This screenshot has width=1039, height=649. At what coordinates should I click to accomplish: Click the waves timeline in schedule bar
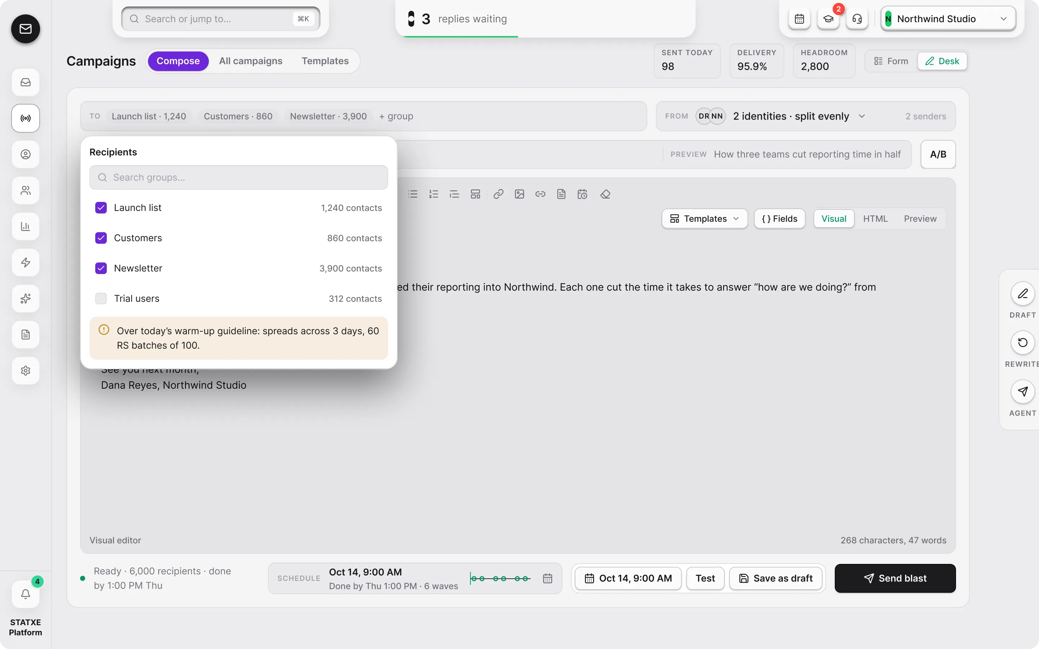tap(501, 578)
